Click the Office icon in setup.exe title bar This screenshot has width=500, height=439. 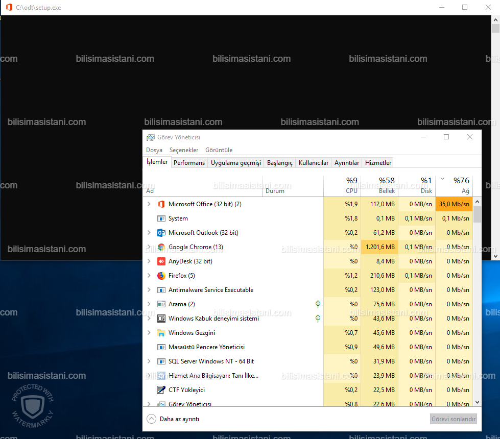[x=9, y=7]
